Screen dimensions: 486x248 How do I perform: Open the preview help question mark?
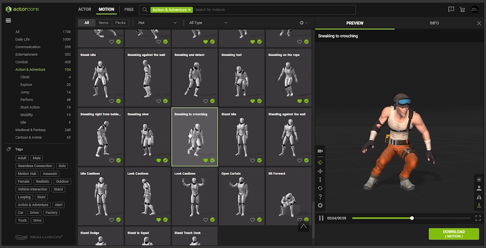[x=320, y=197]
